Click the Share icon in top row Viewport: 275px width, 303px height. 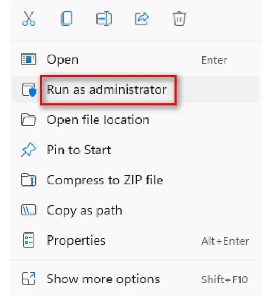click(142, 19)
